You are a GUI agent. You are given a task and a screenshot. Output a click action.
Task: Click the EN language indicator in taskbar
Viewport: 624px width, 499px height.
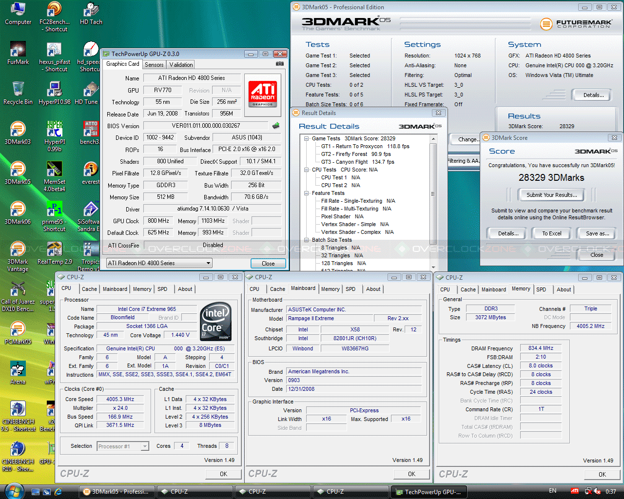click(x=552, y=491)
